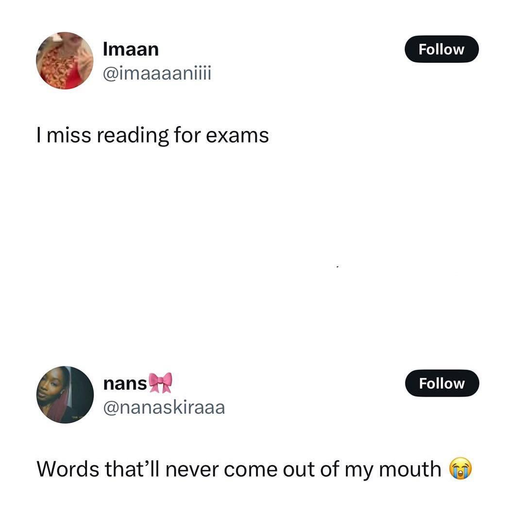The image size is (524, 524).
Task: Click the Imaan display name
Action: click(x=131, y=49)
